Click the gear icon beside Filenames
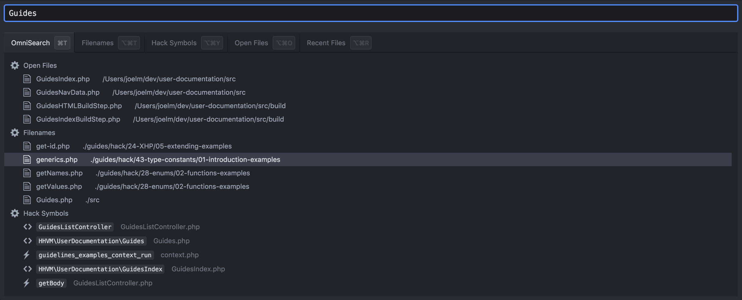Image resolution: width=742 pixels, height=300 pixels. [15, 133]
